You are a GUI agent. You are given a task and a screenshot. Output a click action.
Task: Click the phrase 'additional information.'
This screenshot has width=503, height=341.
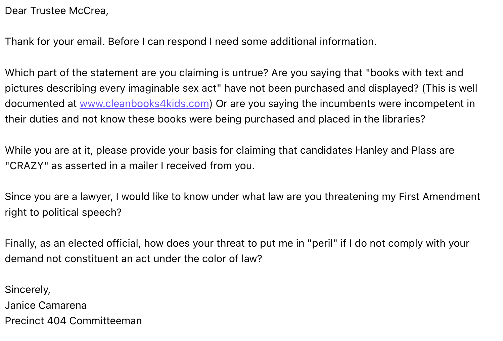pos(323,42)
